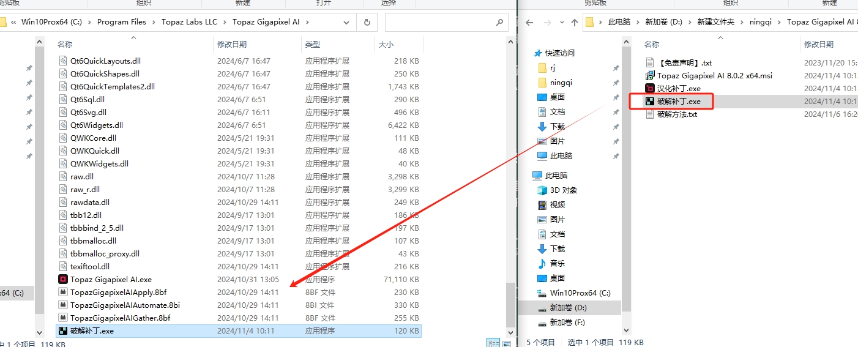Click 桌面 under 快速访问 in sidebar
858x347 pixels.
[x=557, y=97]
